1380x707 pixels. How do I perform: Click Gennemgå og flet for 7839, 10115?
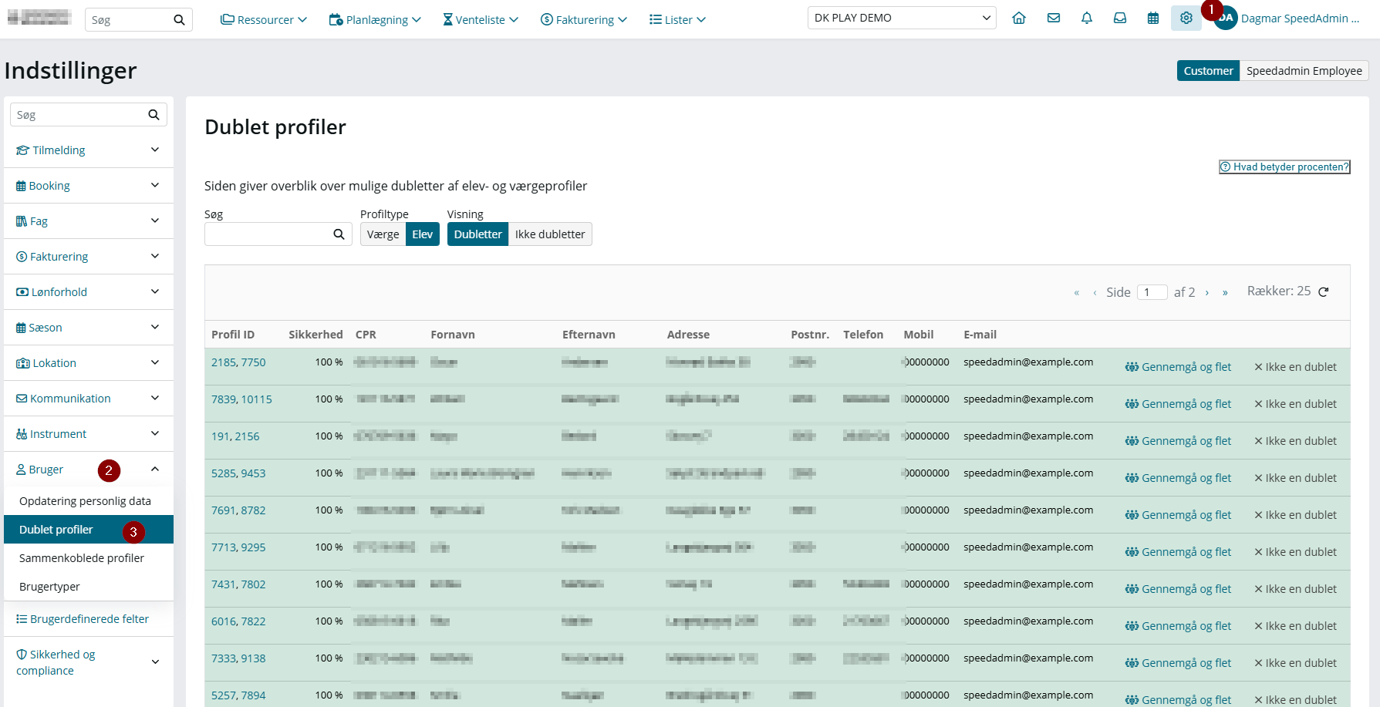[x=1178, y=404]
